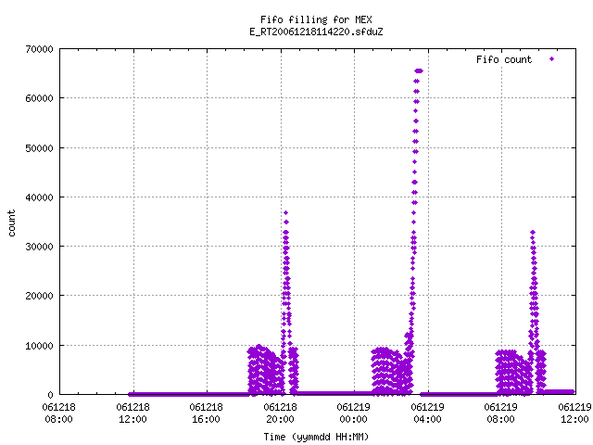Click the x-axis tick '061218 08:00'
593x445 pixels.
click(58, 413)
